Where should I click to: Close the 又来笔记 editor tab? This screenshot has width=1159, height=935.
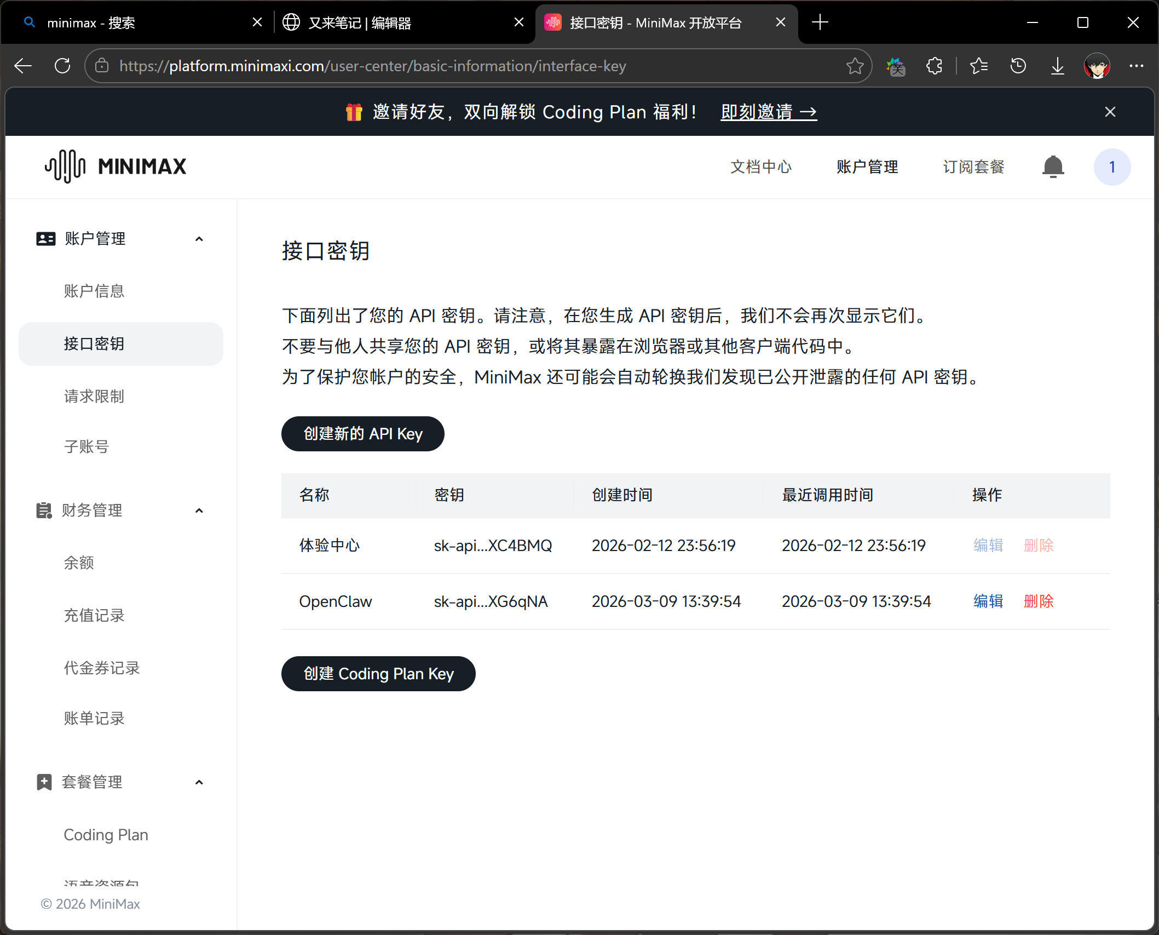tap(519, 22)
